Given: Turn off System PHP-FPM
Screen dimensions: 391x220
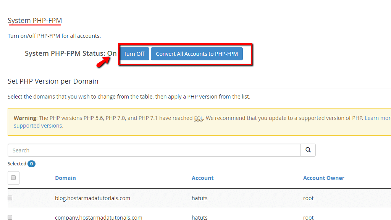Looking at the screenshot, I should [134, 54].
